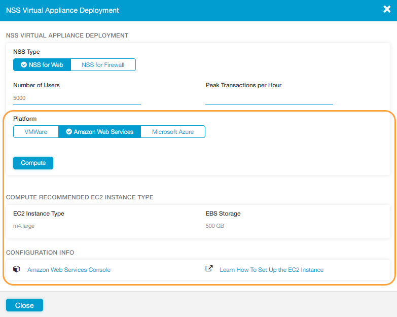Choose the VMWare platform option

click(36, 132)
